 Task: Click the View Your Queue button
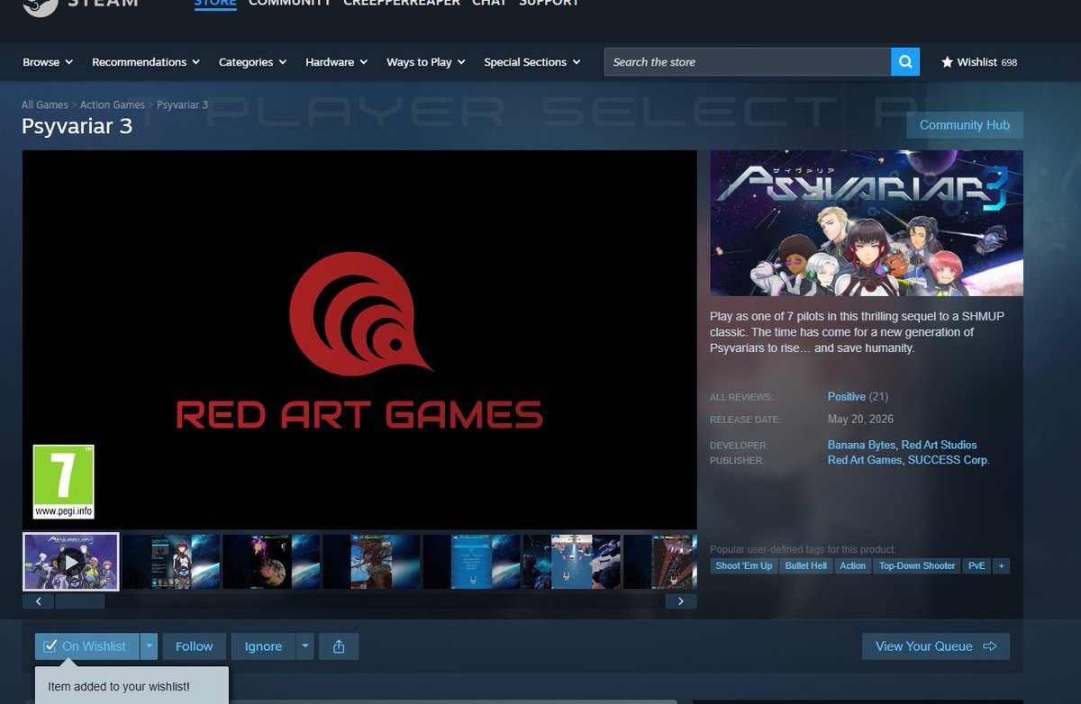(936, 646)
